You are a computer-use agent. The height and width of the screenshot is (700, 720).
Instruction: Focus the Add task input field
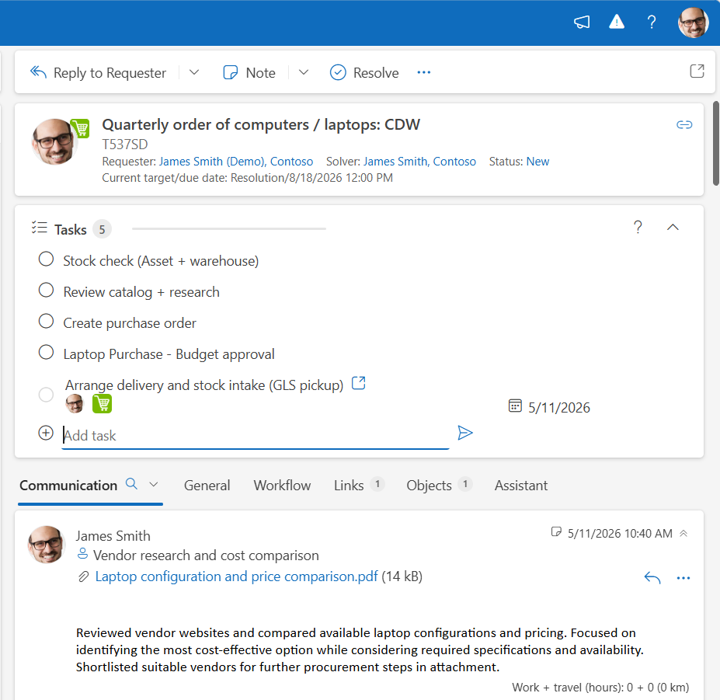256,435
